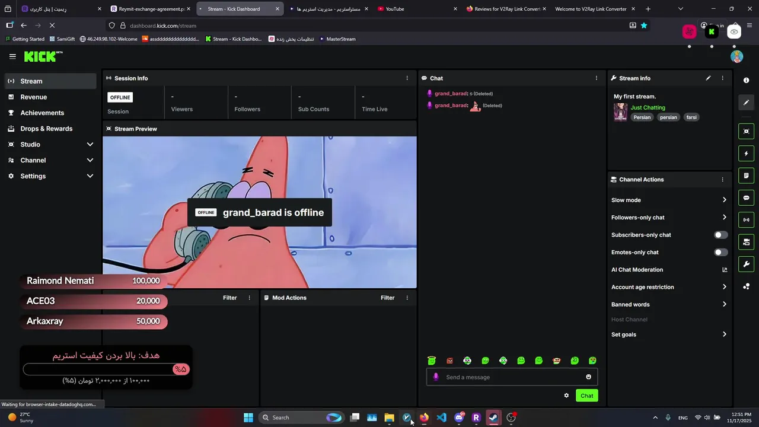Open Slow mode options
This screenshot has height=427, width=759.
(669, 200)
